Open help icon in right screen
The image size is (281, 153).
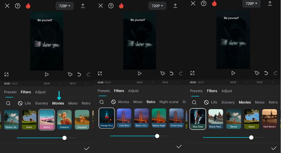click(204, 3)
